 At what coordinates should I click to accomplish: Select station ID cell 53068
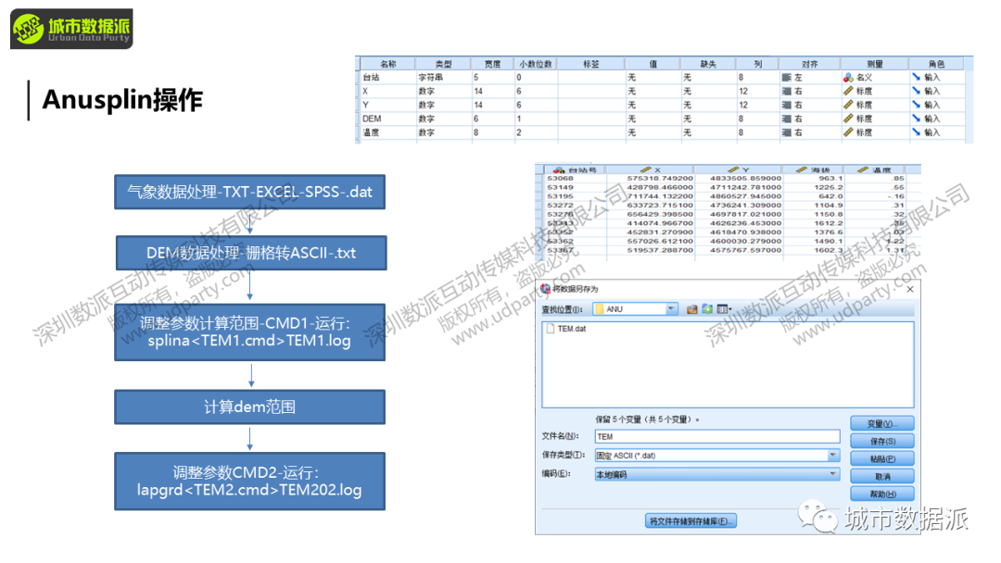click(575, 179)
